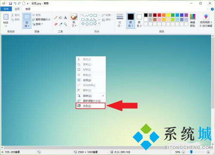
Task: Pick the yellow color swatch
Action: (x=168, y=15)
